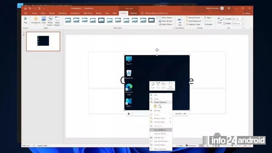Click the Play preview button in ribbon
This screenshot has width=272, height=153.
click(25, 20)
